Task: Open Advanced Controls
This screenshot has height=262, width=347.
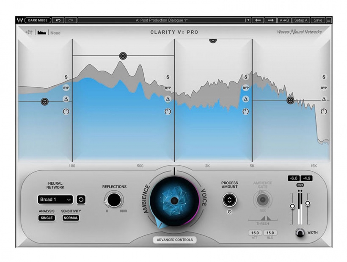Action: [x=175, y=240]
